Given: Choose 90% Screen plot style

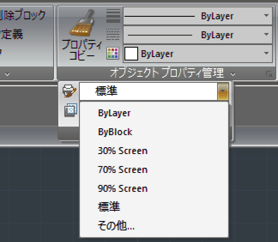Looking at the screenshot, I should click(x=154, y=188).
